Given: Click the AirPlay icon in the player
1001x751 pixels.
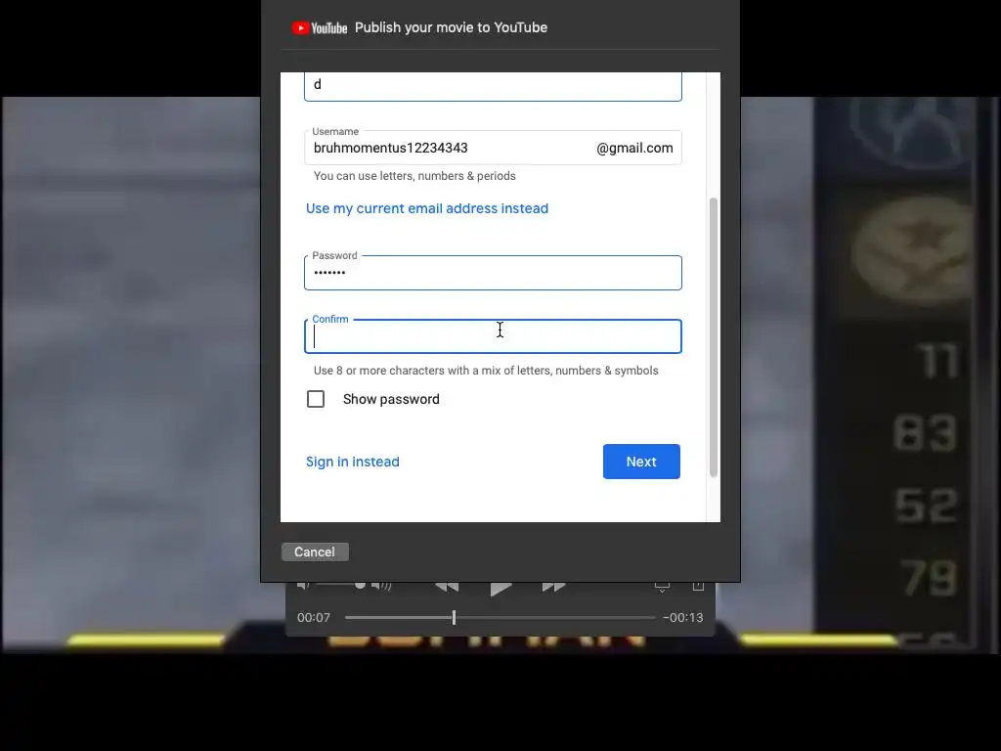Looking at the screenshot, I should click(x=662, y=587).
